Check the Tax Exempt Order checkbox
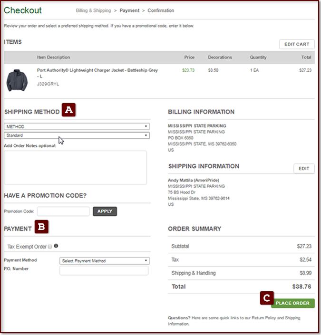Viewport: 321px width, 335px height. click(x=50, y=247)
